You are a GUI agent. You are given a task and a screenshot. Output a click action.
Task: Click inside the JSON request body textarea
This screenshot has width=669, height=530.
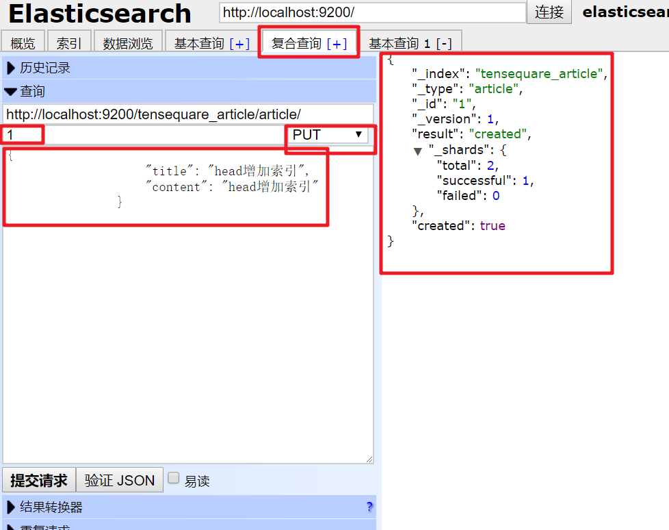188,305
